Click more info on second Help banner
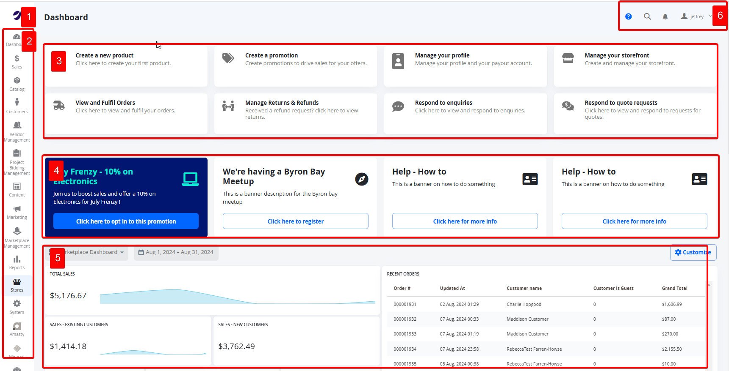729x371 pixels. click(x=635, y=221)
